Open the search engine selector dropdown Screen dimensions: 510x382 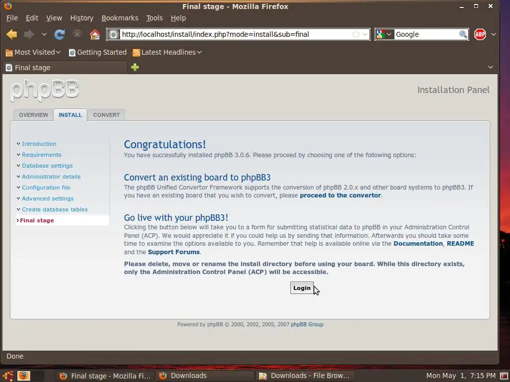click(385, 34)
